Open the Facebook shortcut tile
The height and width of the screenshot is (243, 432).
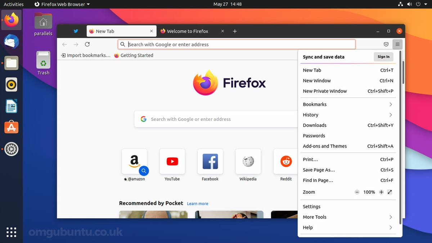coord(210,161)
